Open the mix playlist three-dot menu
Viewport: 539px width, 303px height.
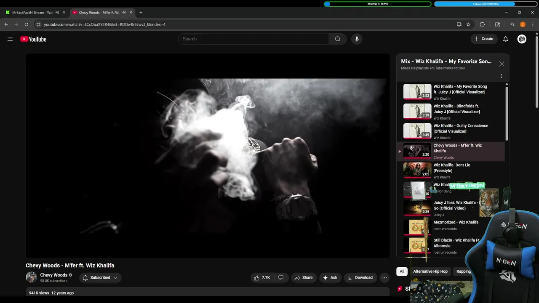click(502, 76)
